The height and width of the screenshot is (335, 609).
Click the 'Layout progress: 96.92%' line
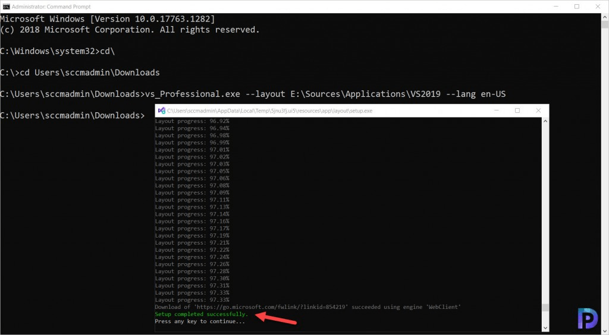(x=192, y=121)
